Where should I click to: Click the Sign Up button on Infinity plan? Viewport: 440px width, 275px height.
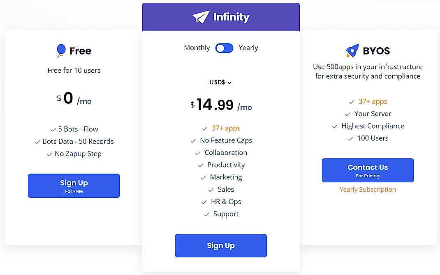(220, 245)
